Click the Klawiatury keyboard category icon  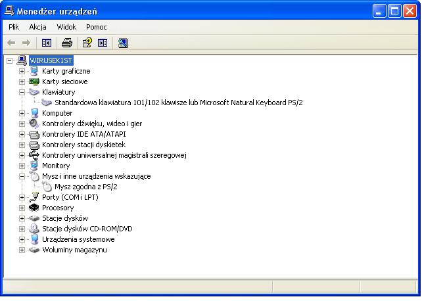pos(34,92)
